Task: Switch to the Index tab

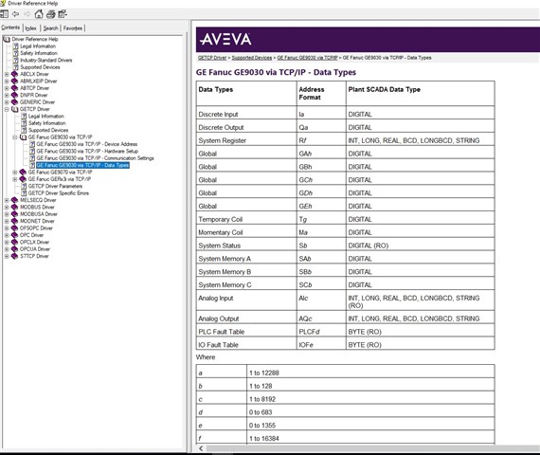Action: coord(30,28)
